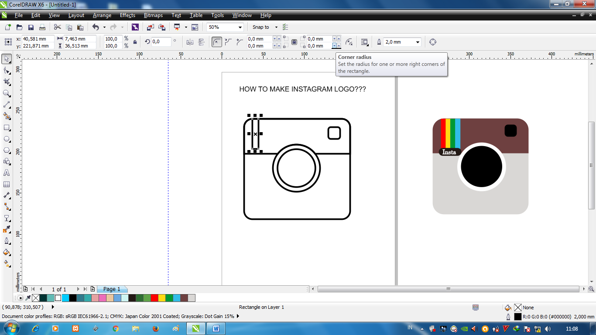Toggle Relative corner scaling button
The width and height of the screenshot is (596, 335).
[349, 42]
